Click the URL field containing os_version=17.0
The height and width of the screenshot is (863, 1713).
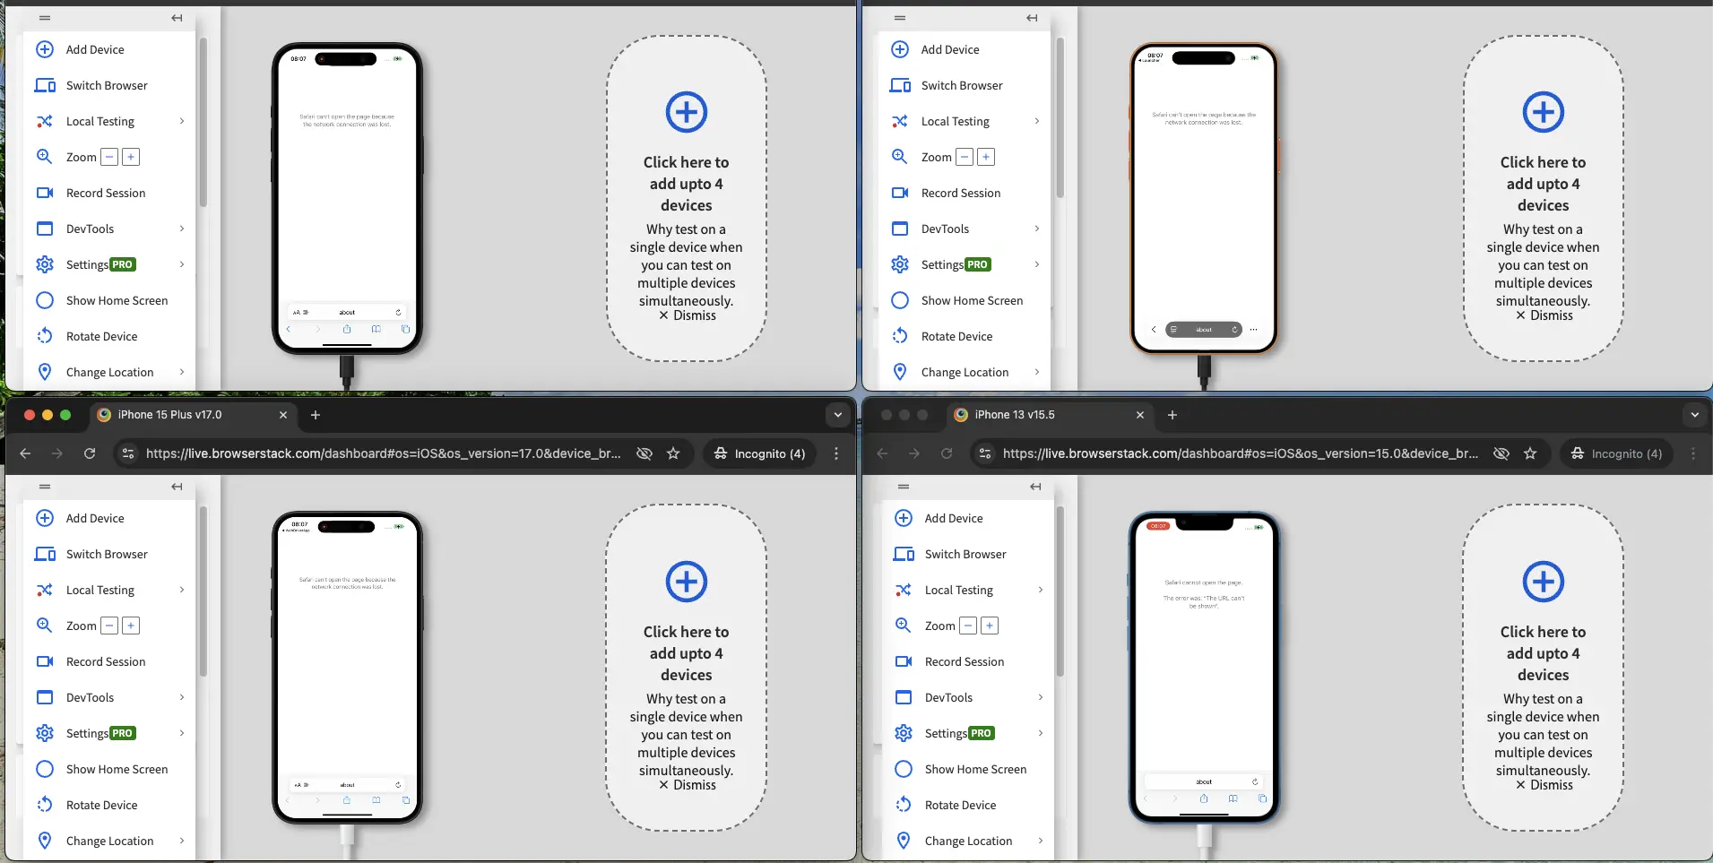point(383,453)
